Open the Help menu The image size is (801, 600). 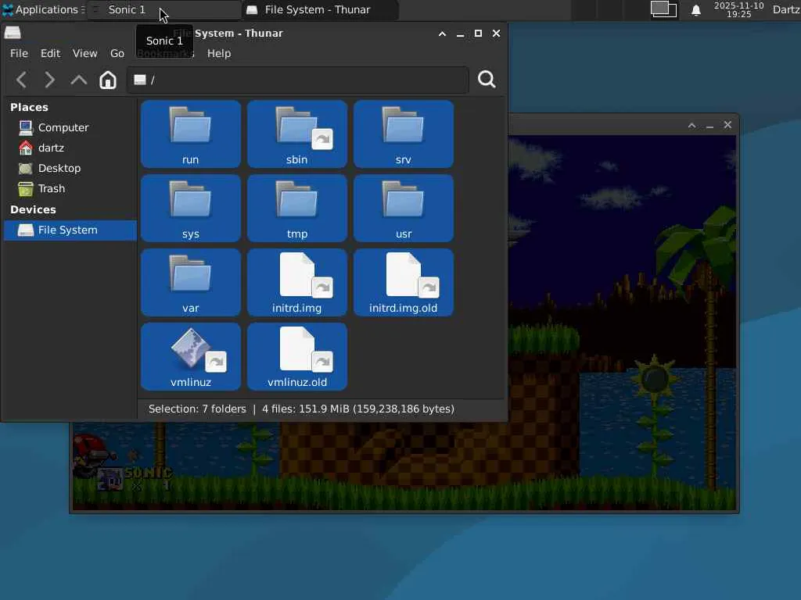tap(219, 53)
